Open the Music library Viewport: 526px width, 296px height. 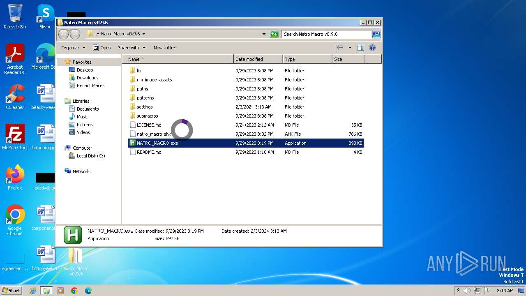click(x=82, y=117)
